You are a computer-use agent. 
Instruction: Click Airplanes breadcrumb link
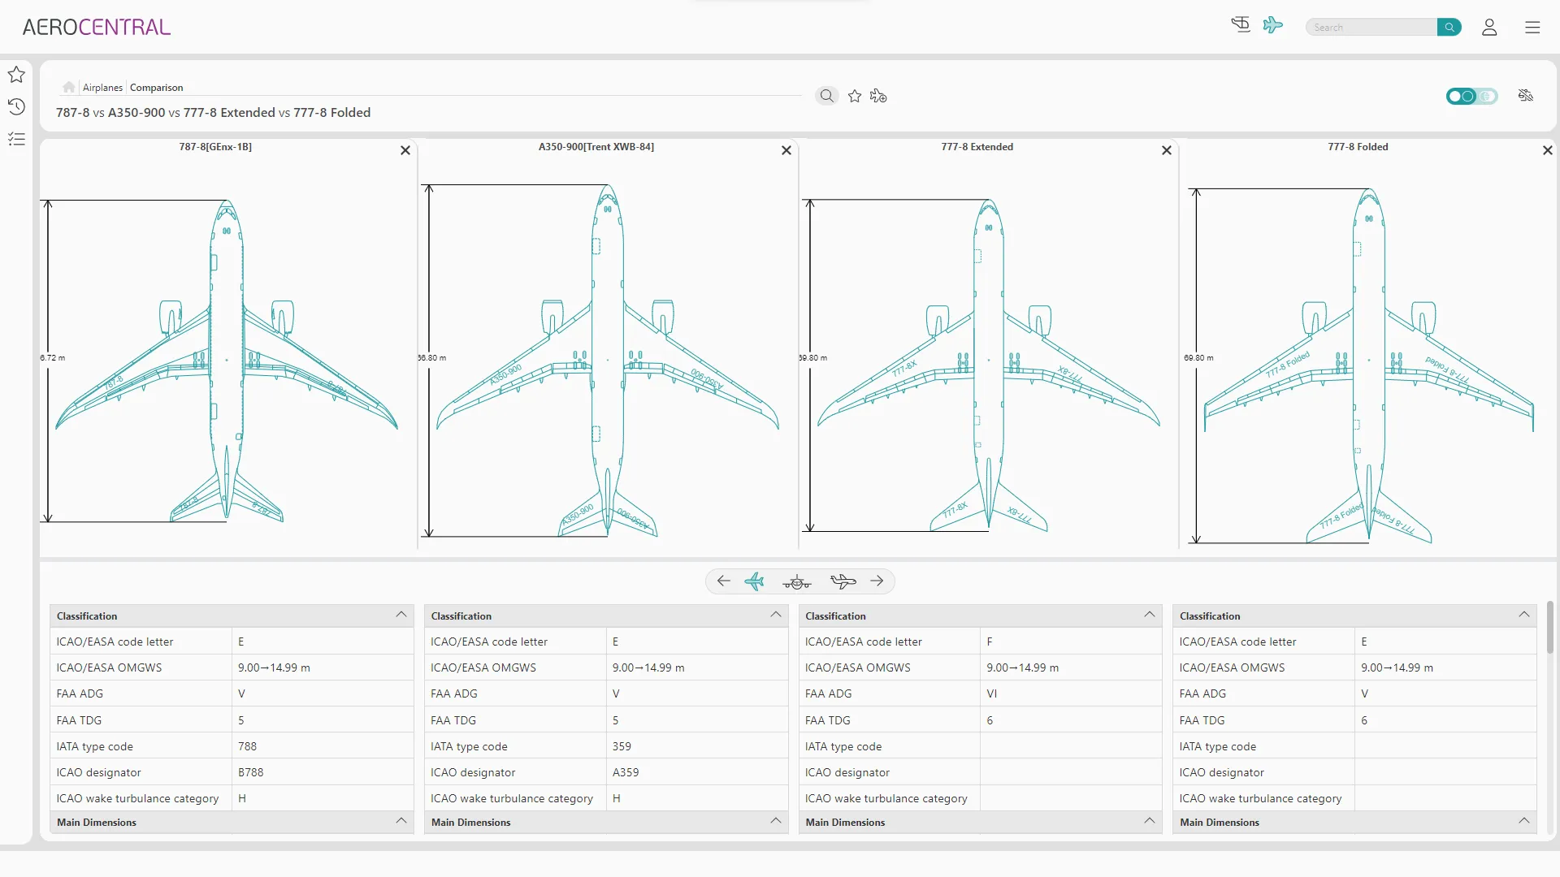tap(102, 88)
